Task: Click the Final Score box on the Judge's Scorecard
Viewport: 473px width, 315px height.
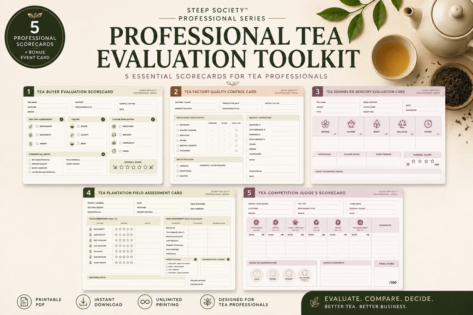Action: point(387,273)
